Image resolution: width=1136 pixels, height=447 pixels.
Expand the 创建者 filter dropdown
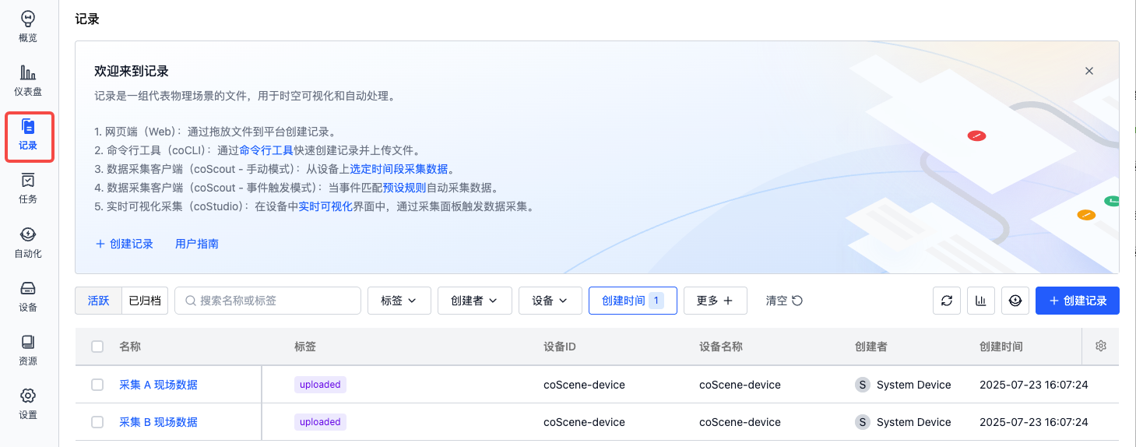[474, 301]
